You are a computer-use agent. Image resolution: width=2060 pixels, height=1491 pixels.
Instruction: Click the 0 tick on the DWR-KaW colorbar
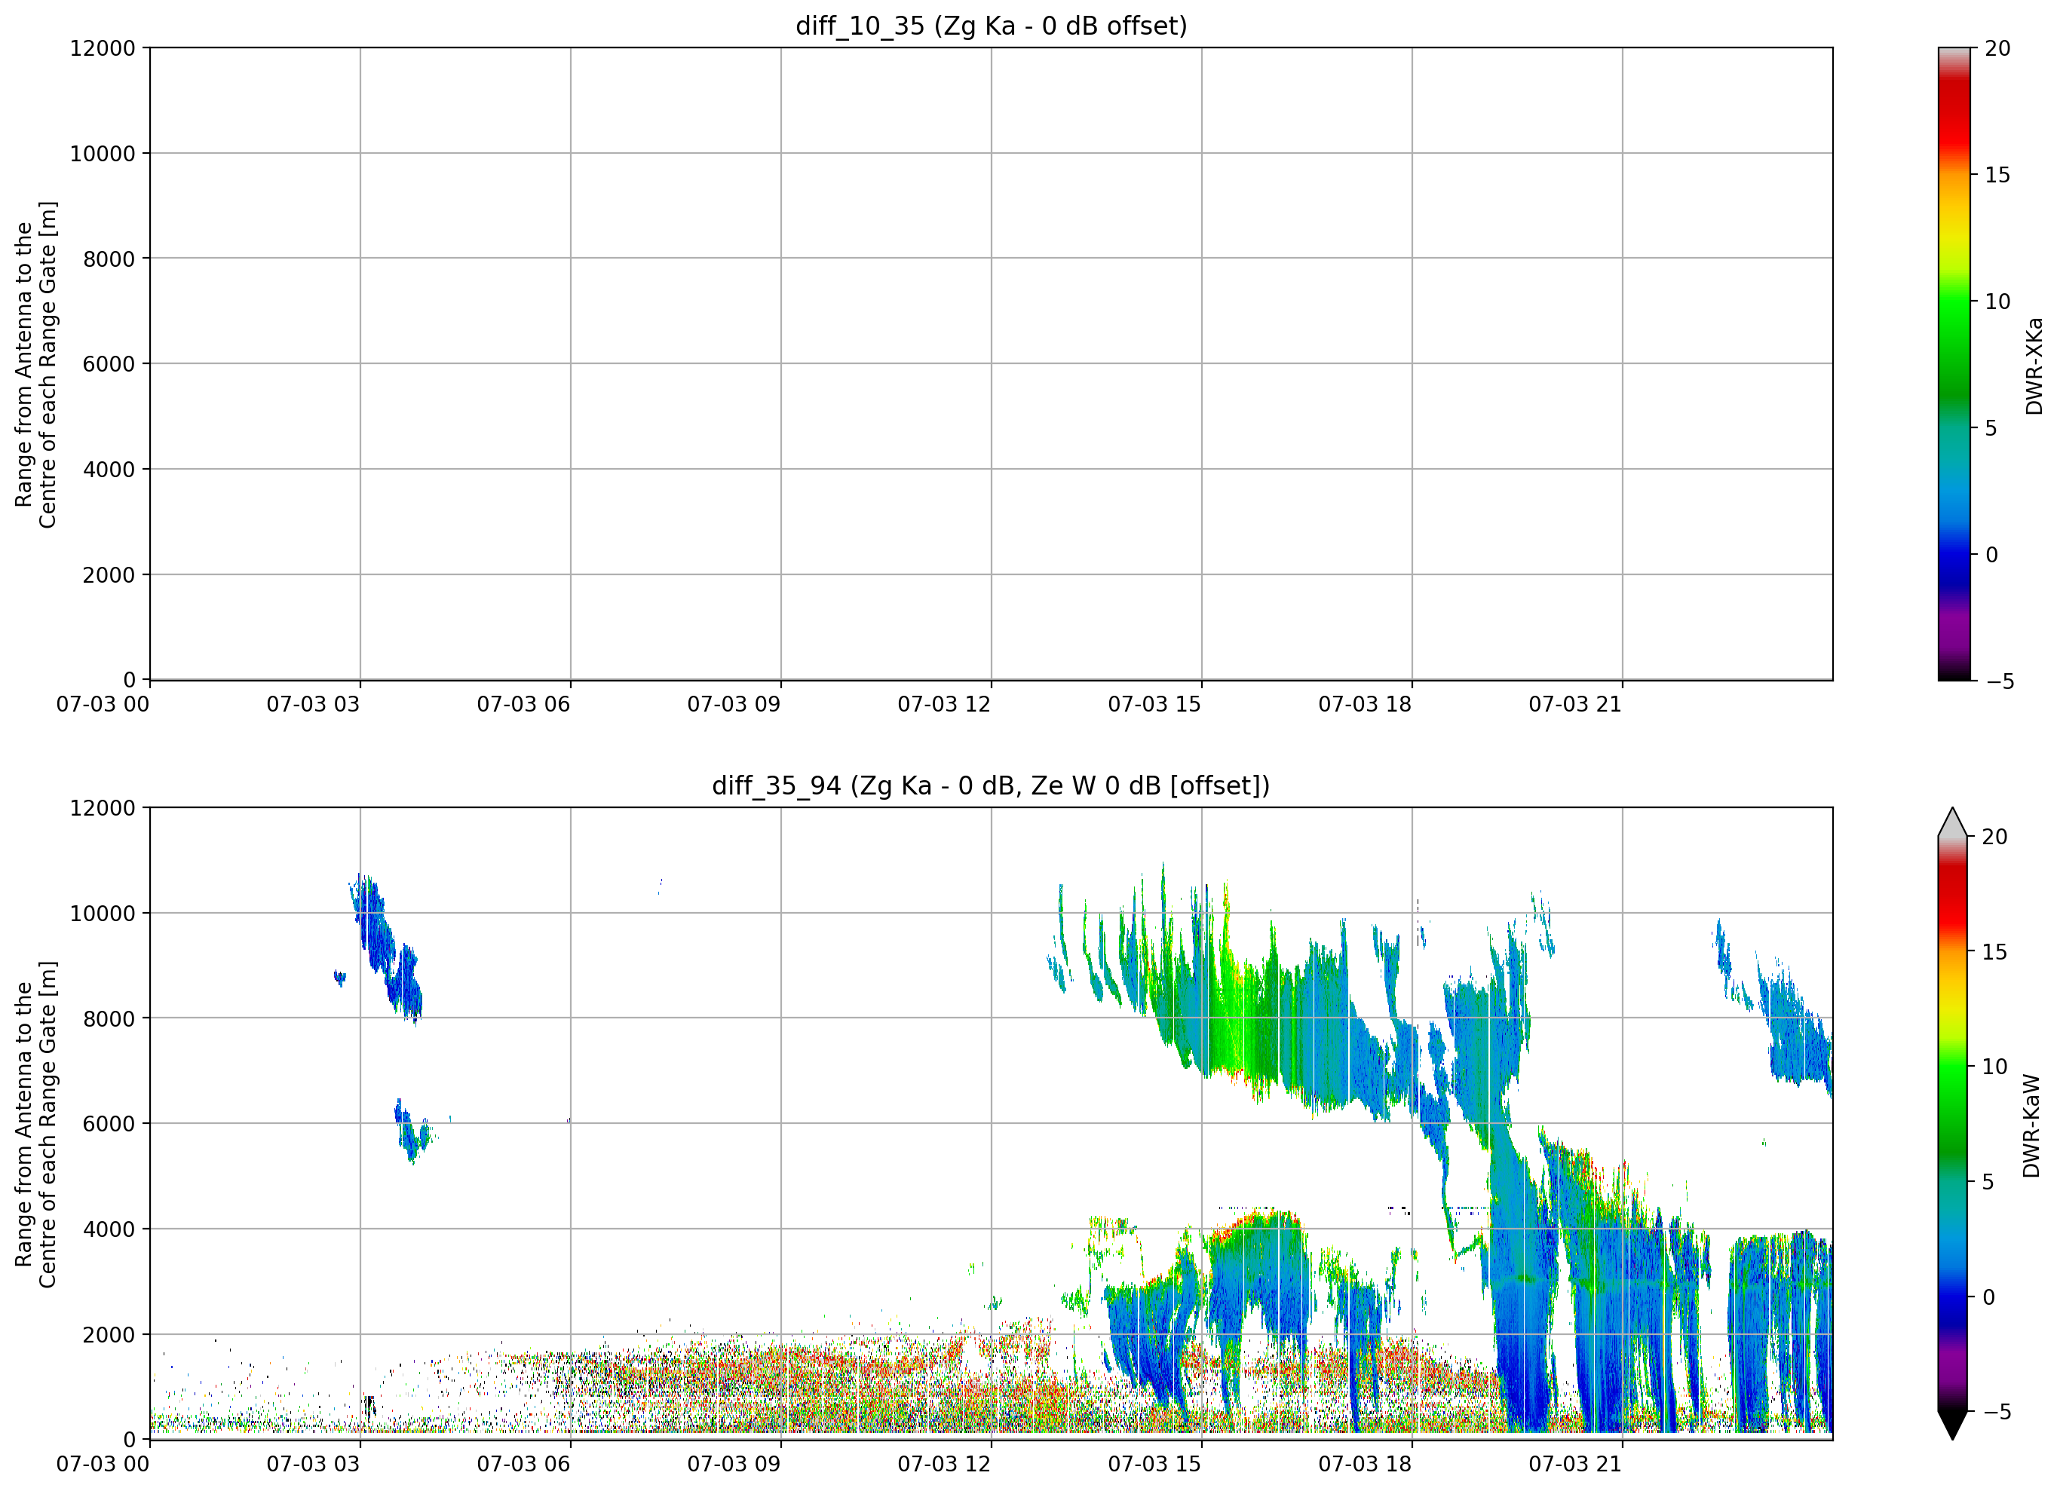click(x=1988, y=1297)
